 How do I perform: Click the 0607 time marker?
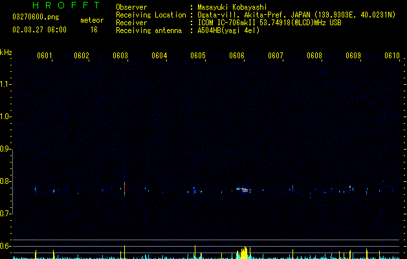276,56
